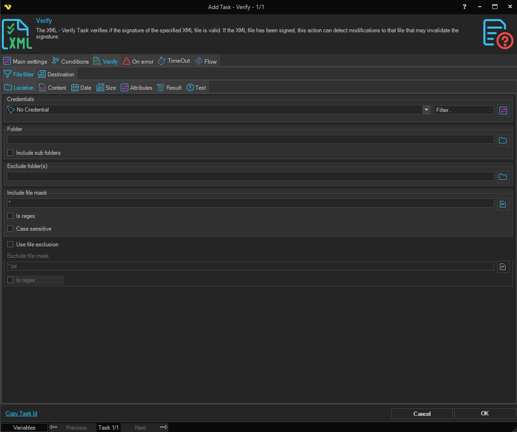The height and width of the screenshot is (432, 517).
Task: Switch to the On error tab
Action: pyautogui.click(x=138, y=61)
